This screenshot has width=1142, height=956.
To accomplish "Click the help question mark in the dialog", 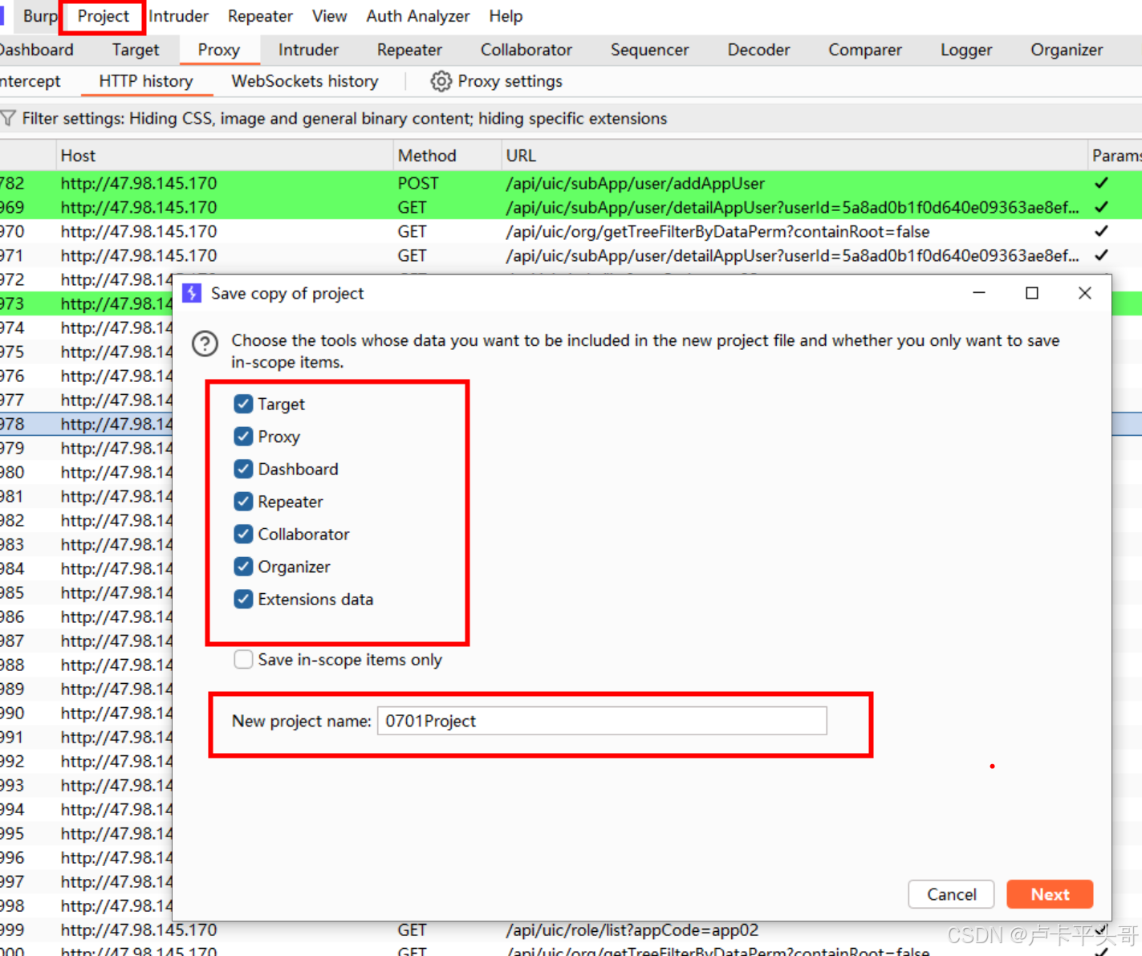I will 205,344.
